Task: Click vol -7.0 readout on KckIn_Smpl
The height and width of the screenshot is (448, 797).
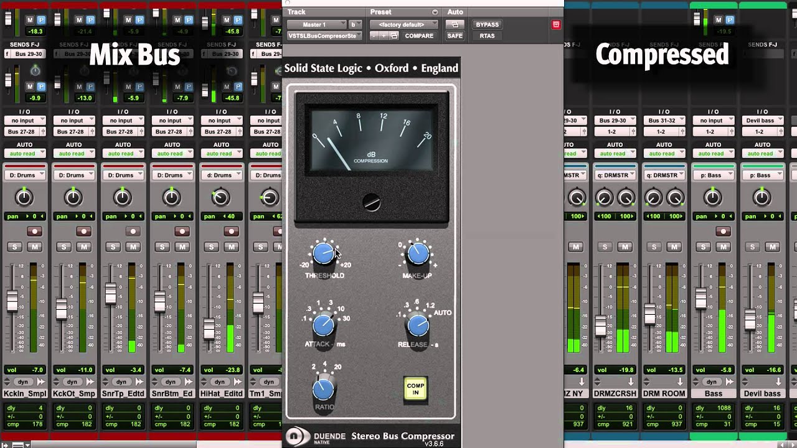Action: coord(24,370)
